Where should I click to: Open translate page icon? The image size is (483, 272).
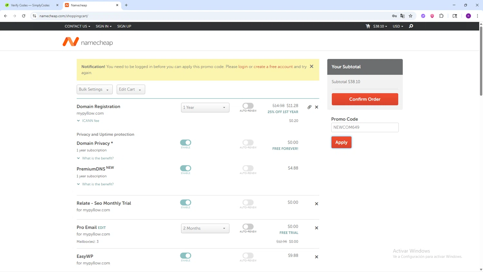point(402,16)
